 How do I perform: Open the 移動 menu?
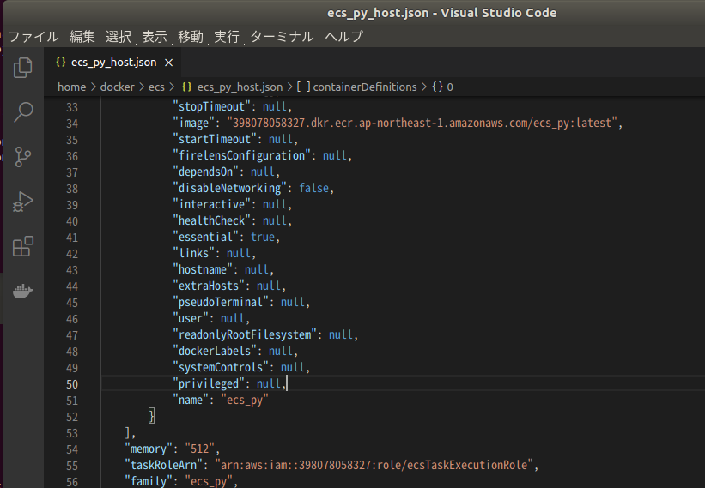(190, 36)
